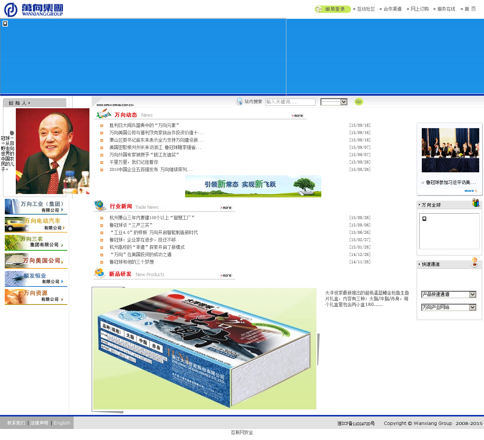Open more link for 新品研发 New Products
This screenshot has height=440, width=484.
226,275
